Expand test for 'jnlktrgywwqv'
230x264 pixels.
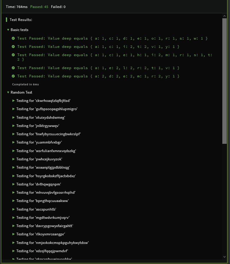(14, 126)
